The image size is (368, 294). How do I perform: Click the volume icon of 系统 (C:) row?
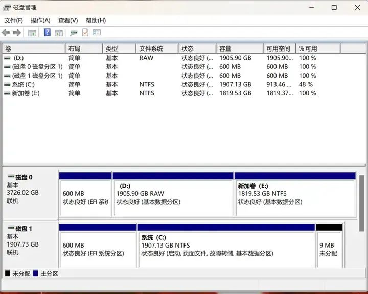(7, 84)
